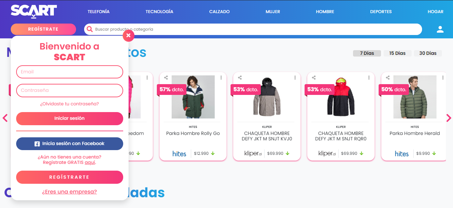This screenshot has width=453, height=208.
Task: Open three-dot menu on Parka Hombre Herald
Action: coord(443,78)
